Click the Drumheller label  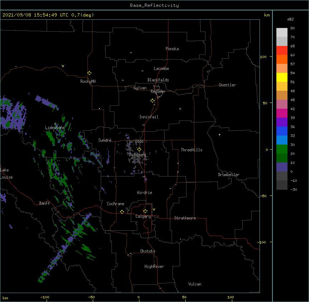point(229,175)
